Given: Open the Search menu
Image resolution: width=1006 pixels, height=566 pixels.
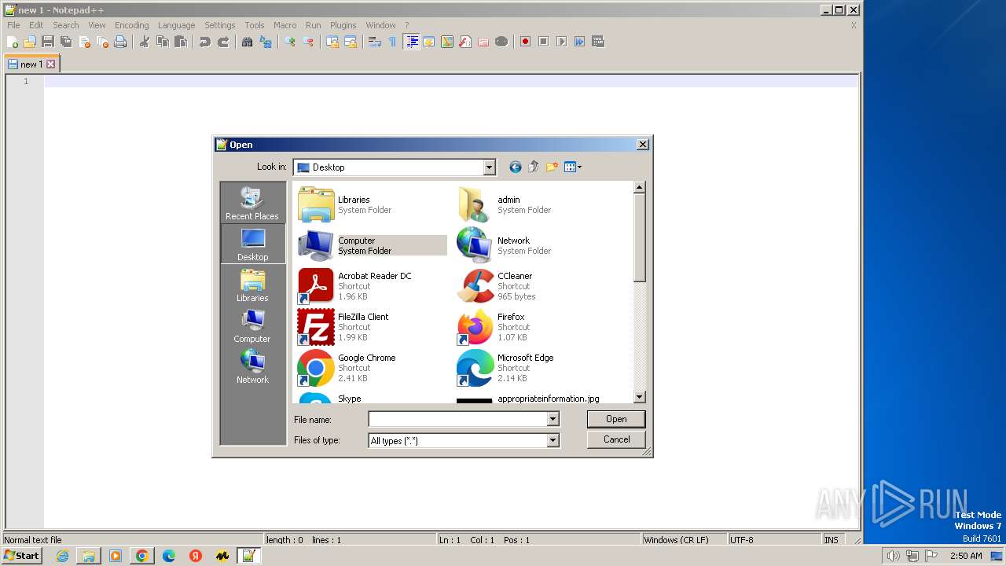Looking at the screenshot, I should [x=66, y=25].
